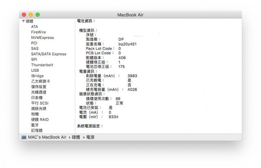Screen dimensions: 261x168
Task: Click the manufacturer value DP
Action: (x=121, y=39)
